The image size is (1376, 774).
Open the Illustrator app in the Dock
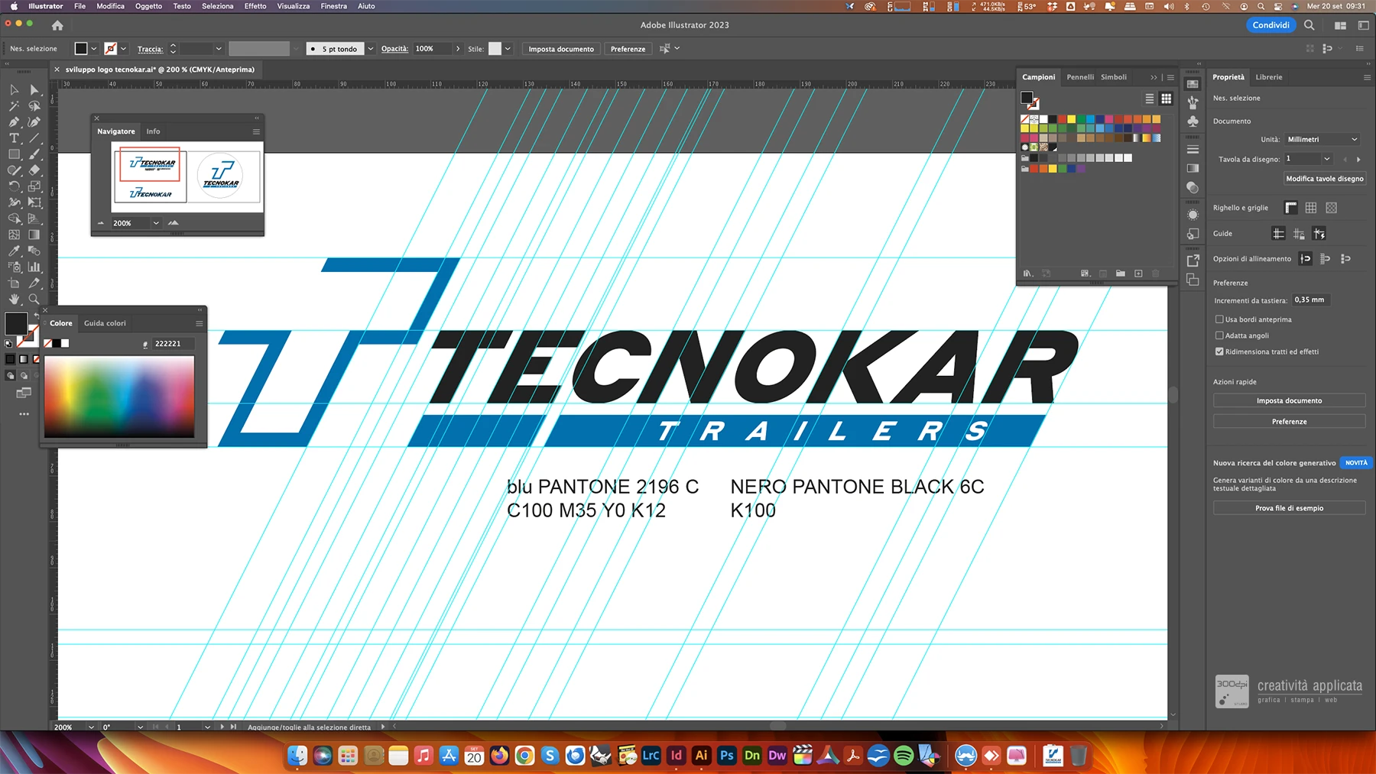701,756
